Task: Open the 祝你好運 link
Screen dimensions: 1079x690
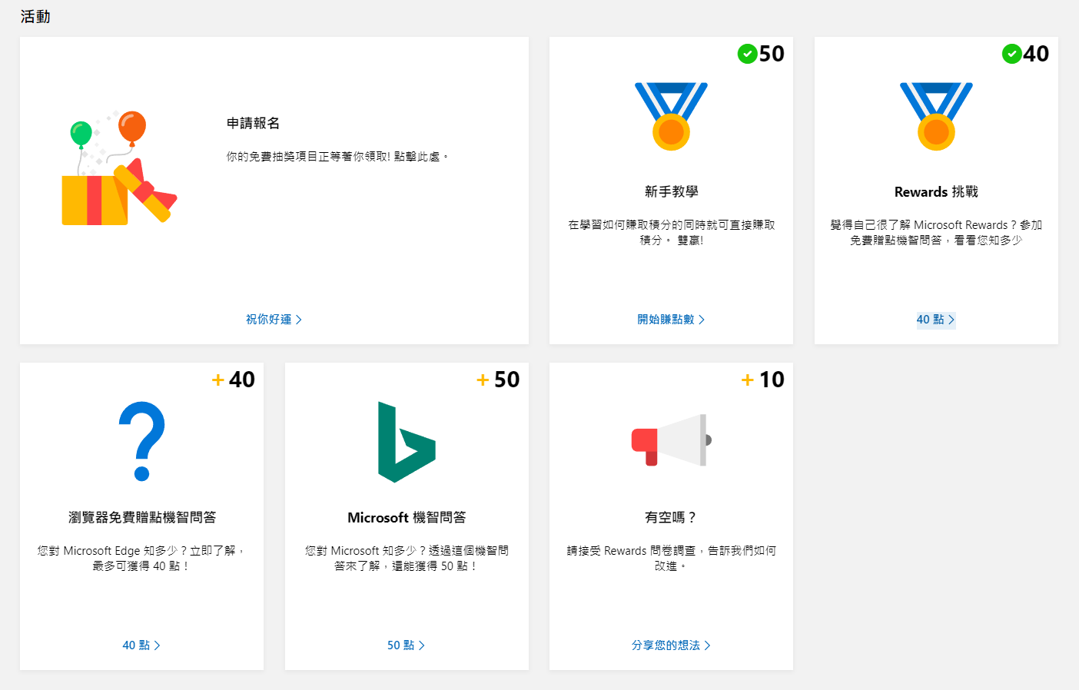Action: pos(274,320)
